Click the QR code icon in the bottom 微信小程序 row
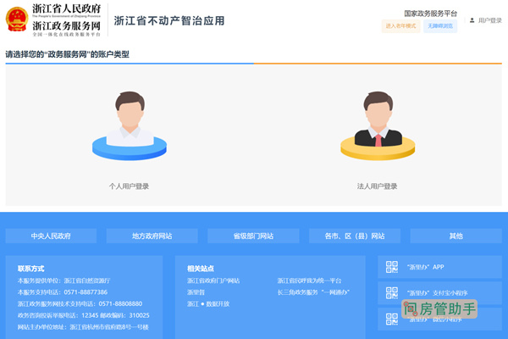 point(392,319)
